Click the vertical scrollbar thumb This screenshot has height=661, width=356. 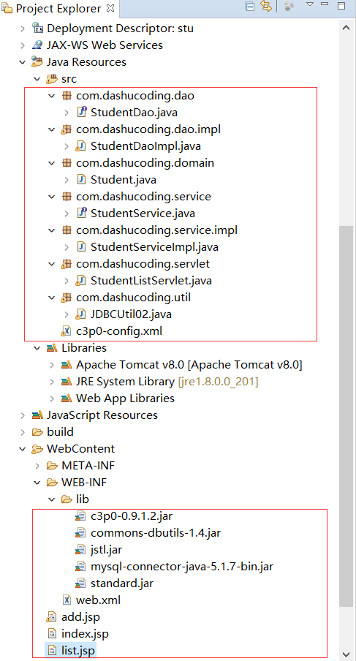pyautogui.click(x=346, y=417)
